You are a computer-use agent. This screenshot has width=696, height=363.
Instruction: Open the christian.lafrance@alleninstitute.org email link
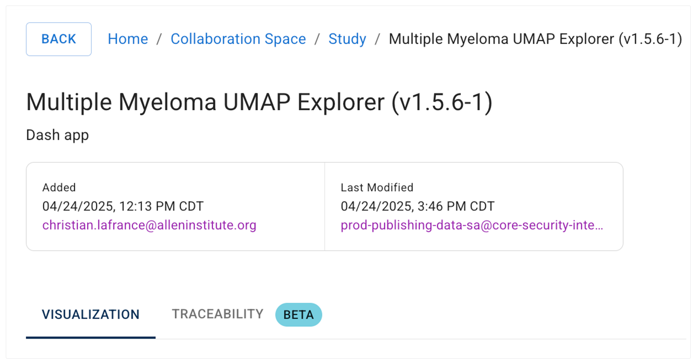point(149,225)
